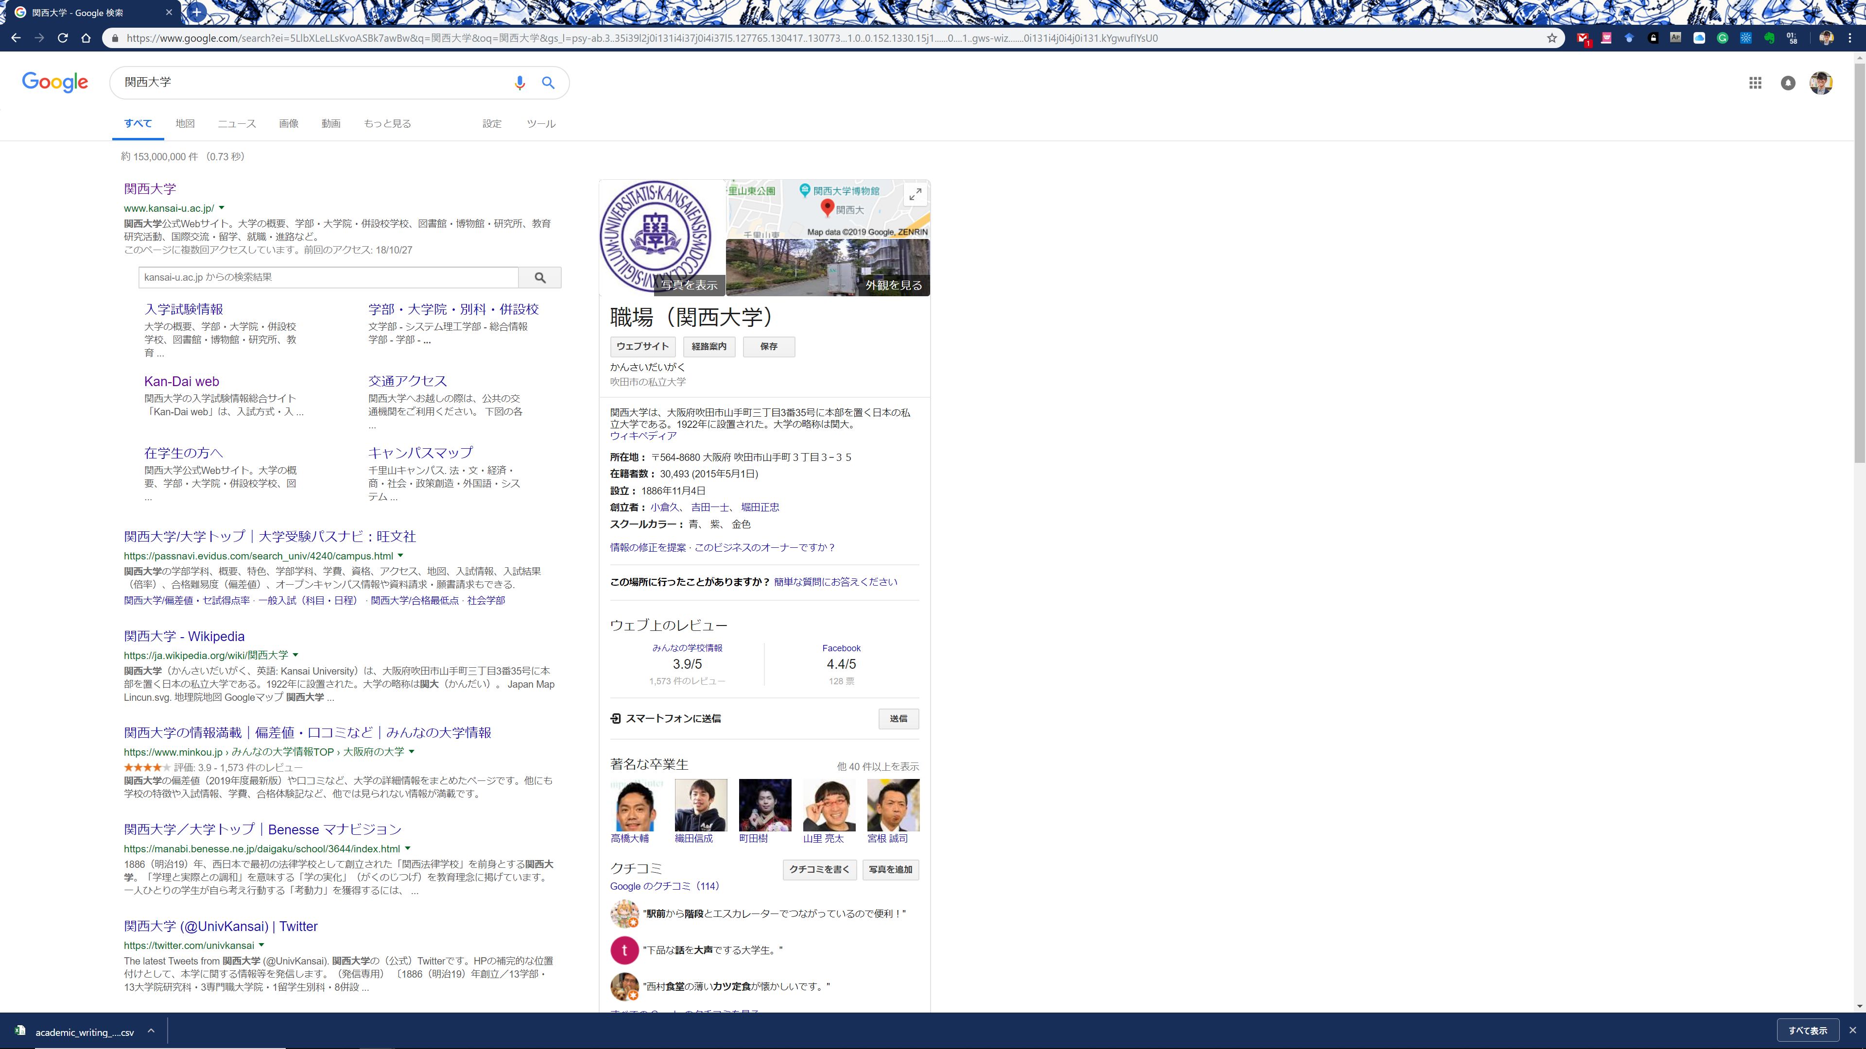
Task: Reload the page with refresh icon
Action: tap(63, 38)
